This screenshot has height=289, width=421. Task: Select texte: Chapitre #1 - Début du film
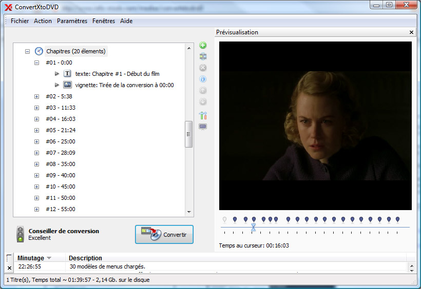click(118, 74)
